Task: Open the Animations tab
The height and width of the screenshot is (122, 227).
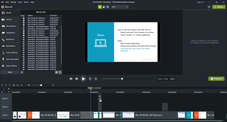Action: click(x=10, y=46)
